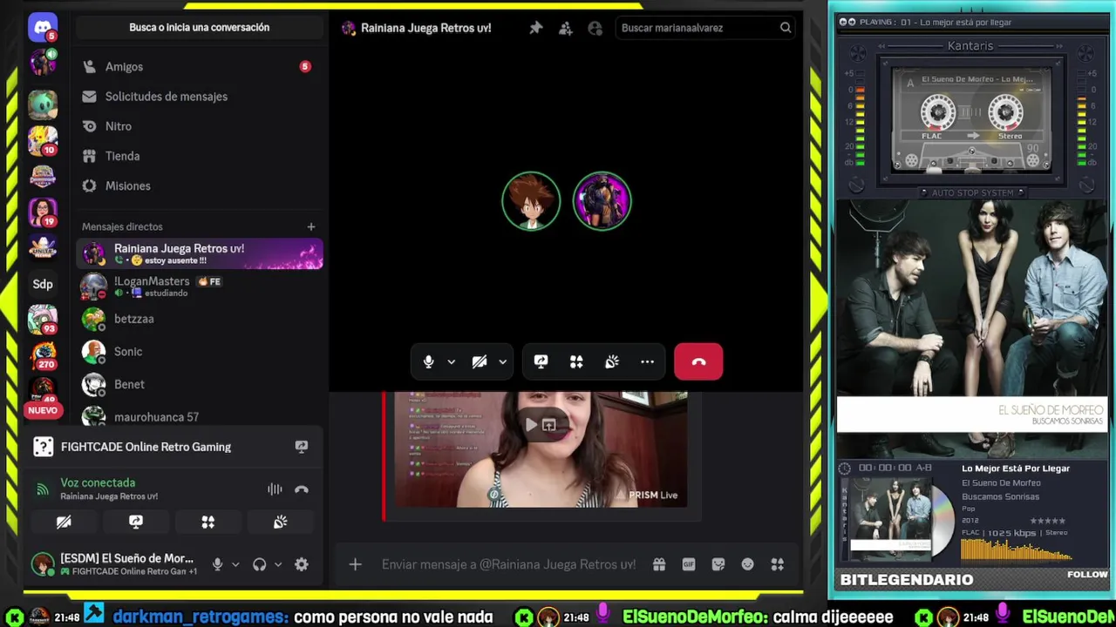
Task: Click Mensajes directos heading
Action: (122, 226)
